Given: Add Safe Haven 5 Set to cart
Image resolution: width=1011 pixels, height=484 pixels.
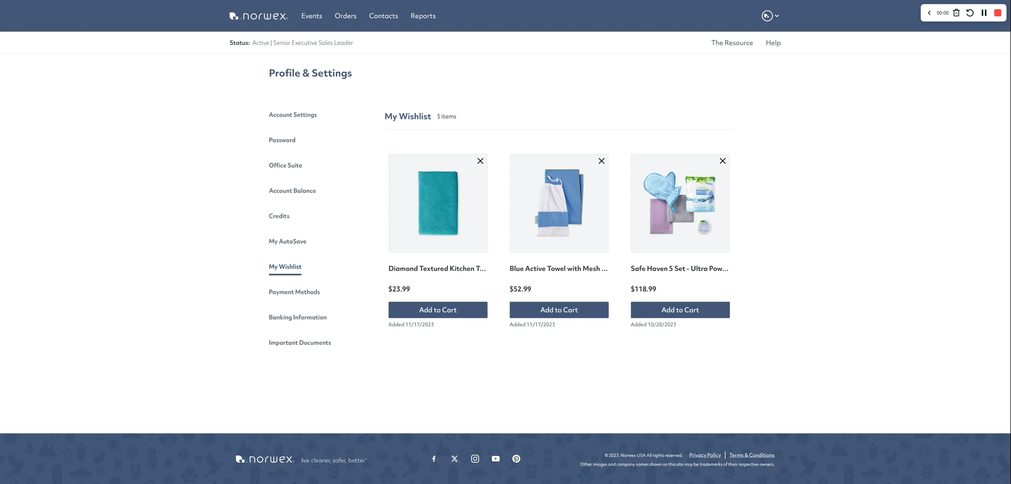Looking at the screenshot, I should point(680,309).
